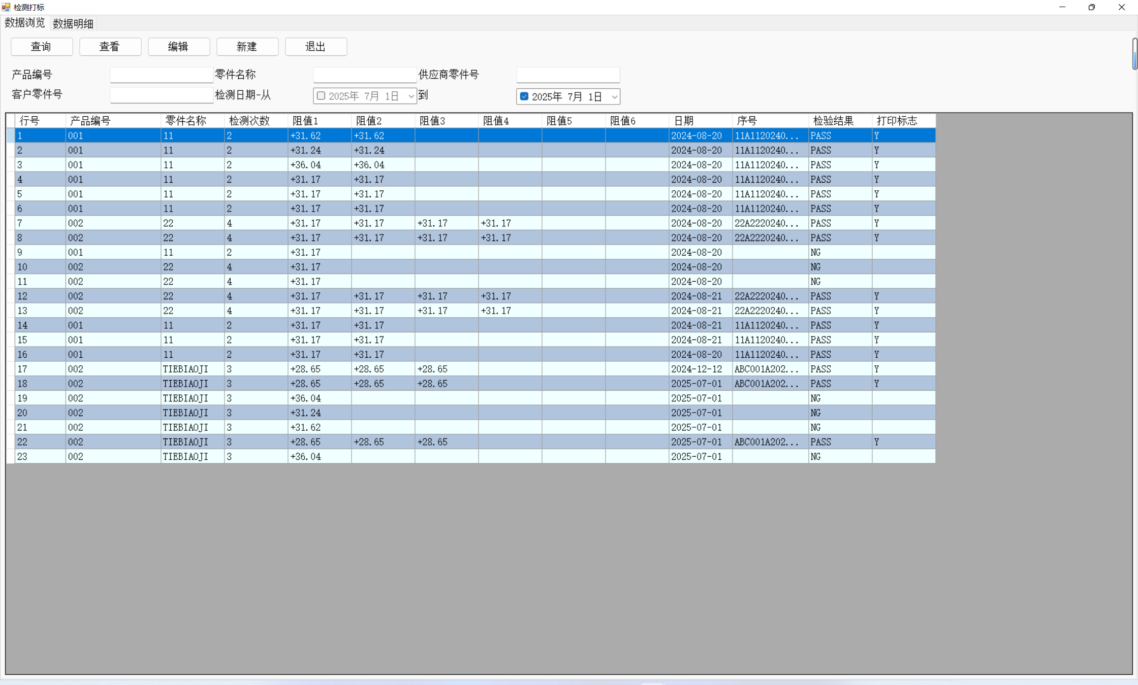Image resolution: width=1138 pixels, height=685 pixels.
Task: Open the 编辑 button
Action: point(179,47)
